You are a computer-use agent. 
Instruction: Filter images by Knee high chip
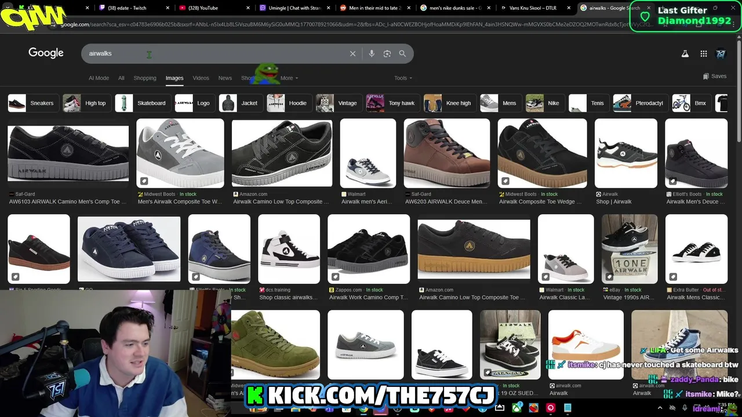(x=449, y=103)
